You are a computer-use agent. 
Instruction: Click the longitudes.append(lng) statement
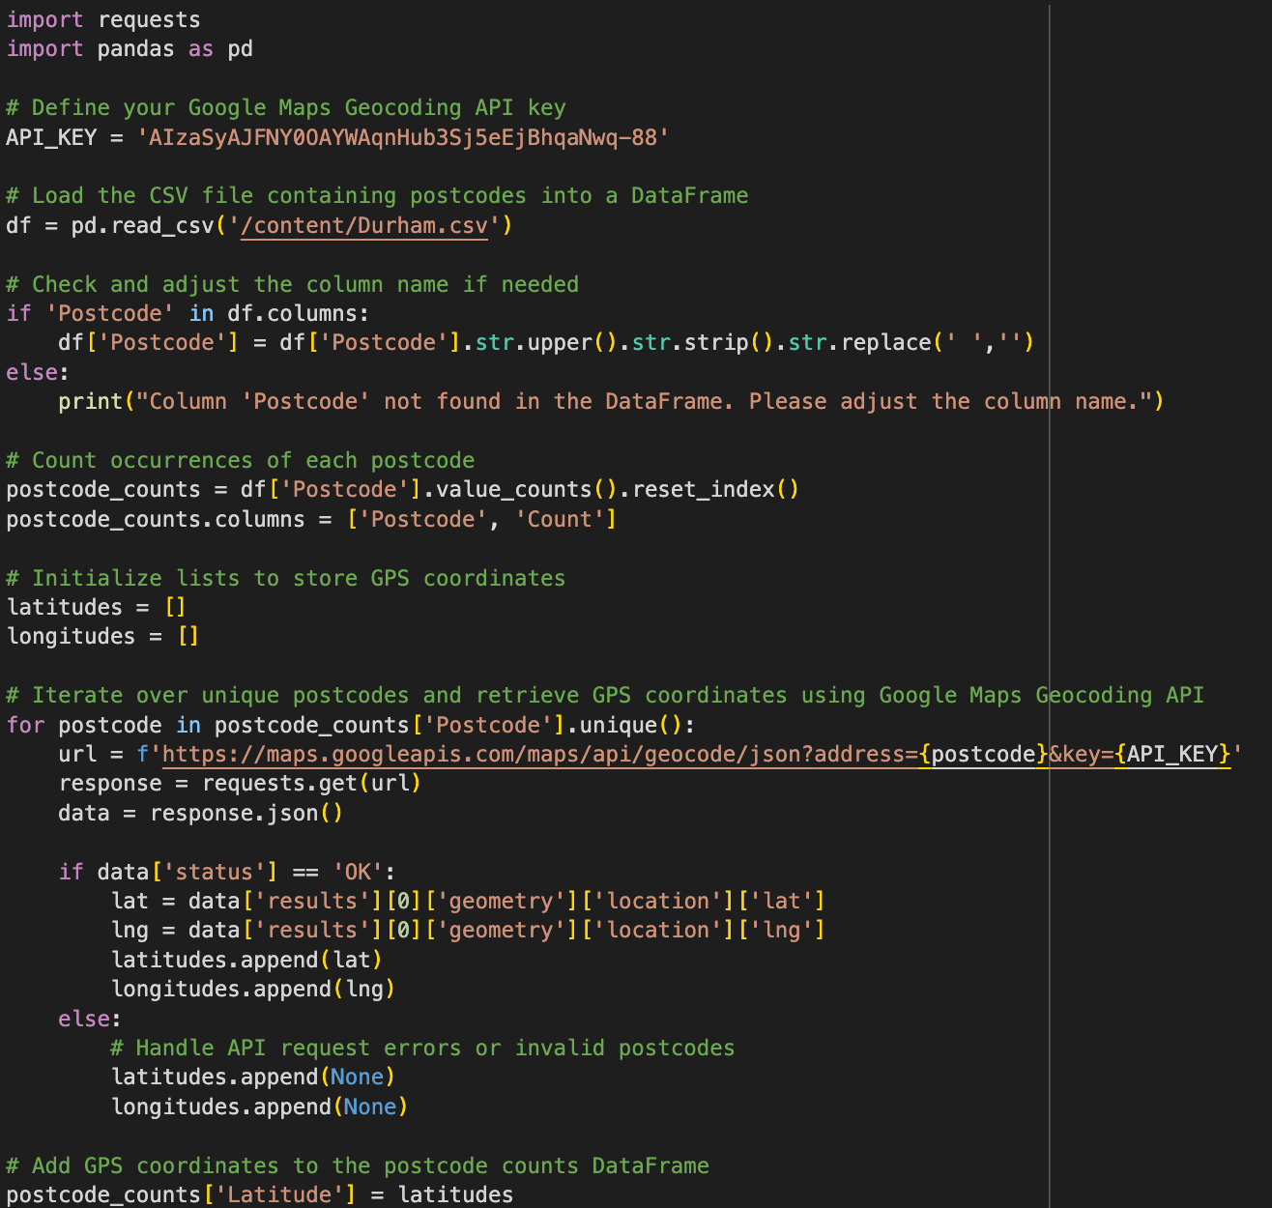(253, 989)
